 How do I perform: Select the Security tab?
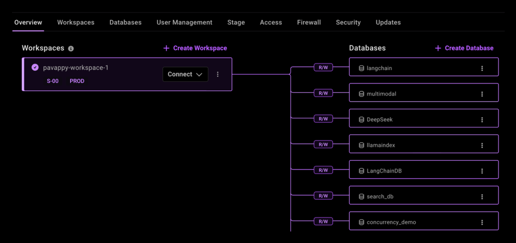pyautogui.click(x=348, y=23)
